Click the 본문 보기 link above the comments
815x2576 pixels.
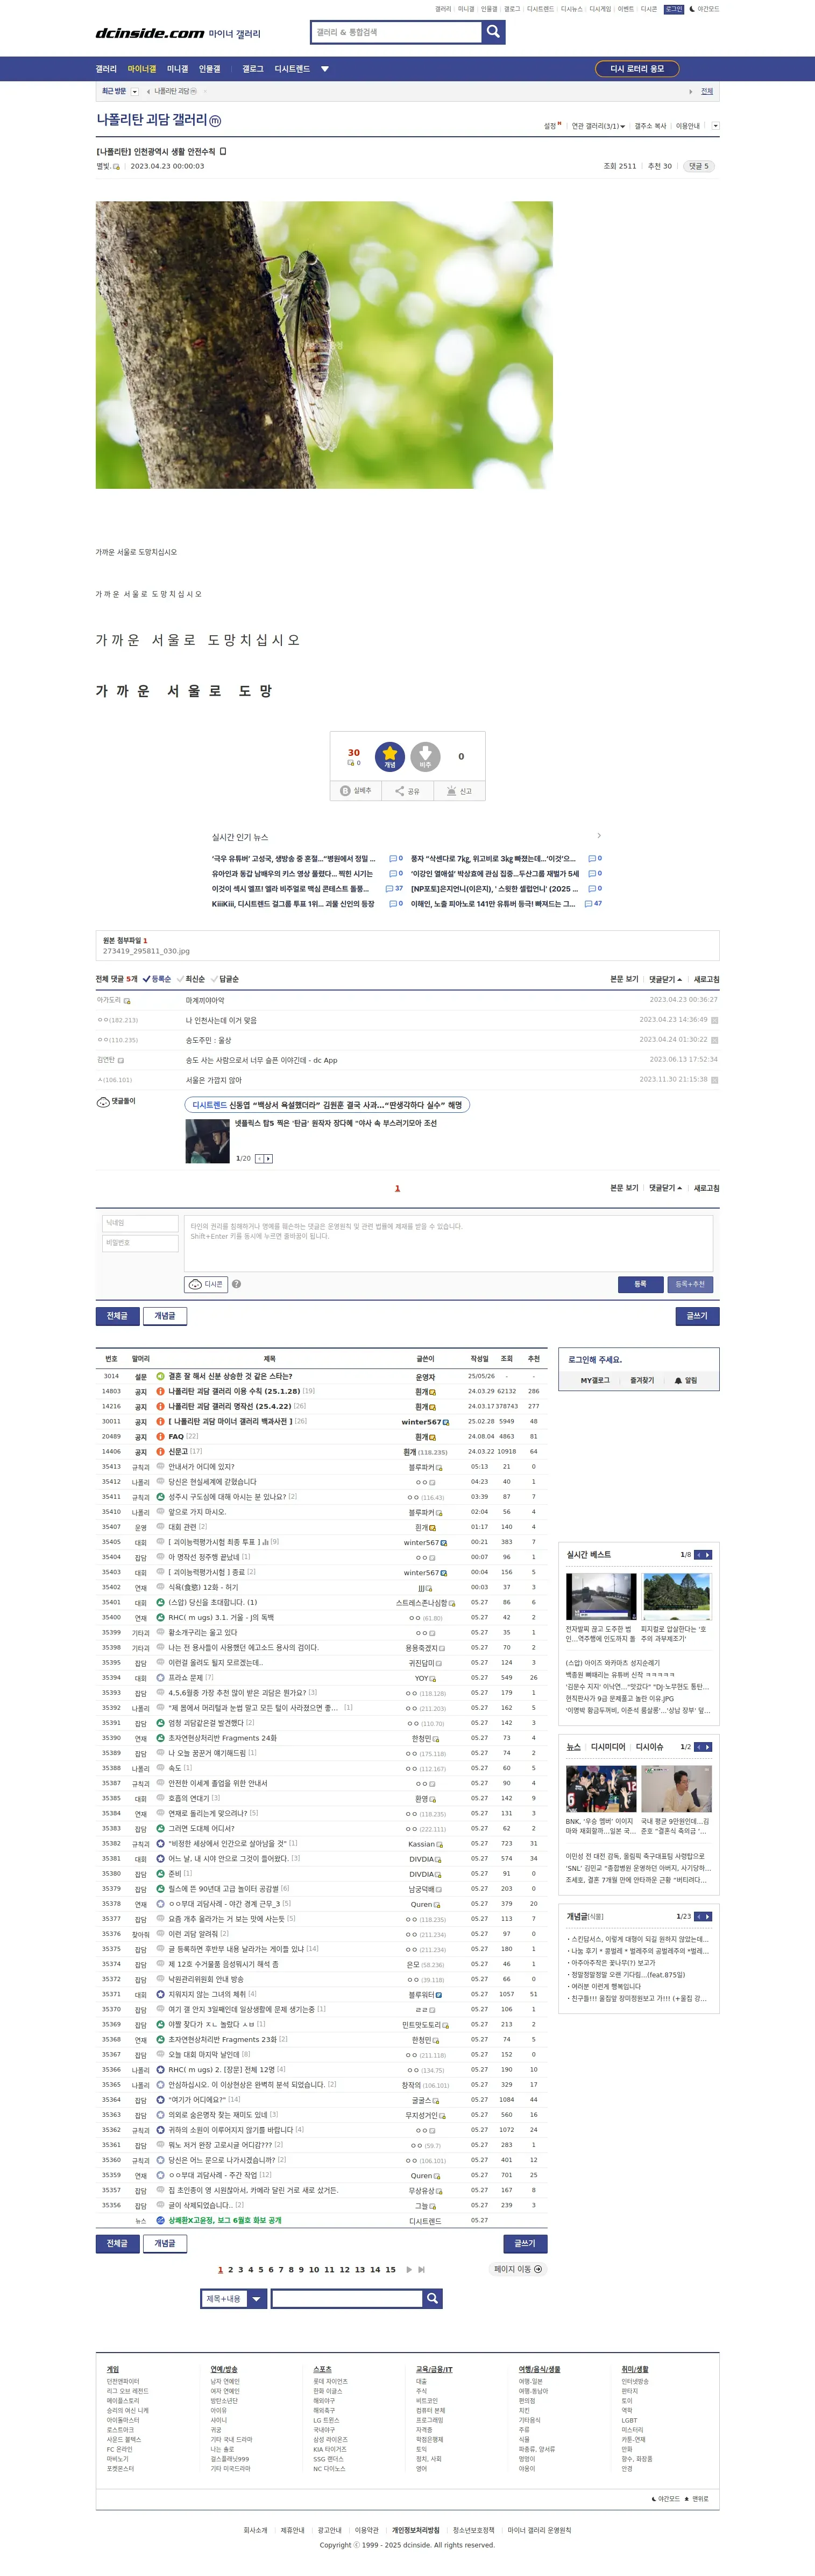[x=624, y=979]
